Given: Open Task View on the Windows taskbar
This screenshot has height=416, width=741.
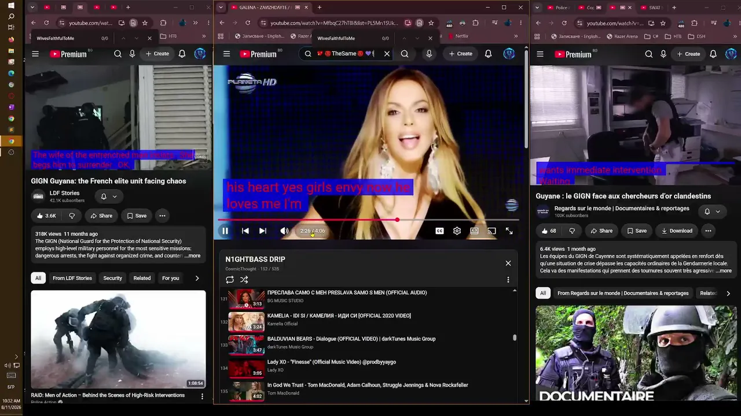Looking at the screenshot, I should (x=11, y=28).
